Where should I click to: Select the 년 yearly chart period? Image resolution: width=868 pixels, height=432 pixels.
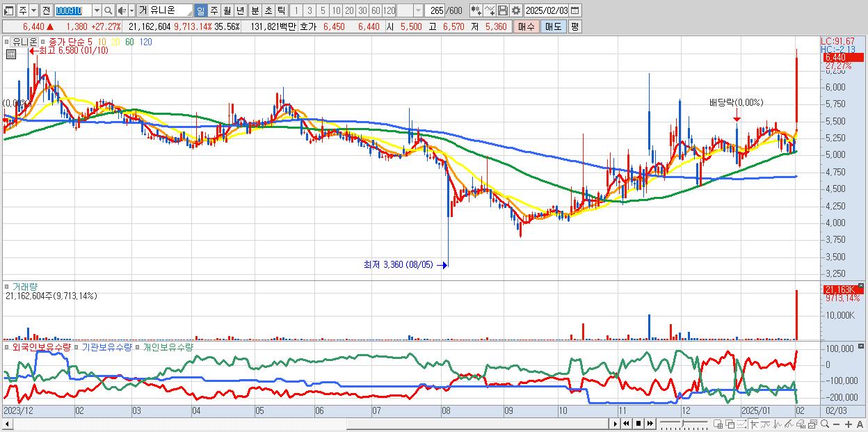[240, 10]
